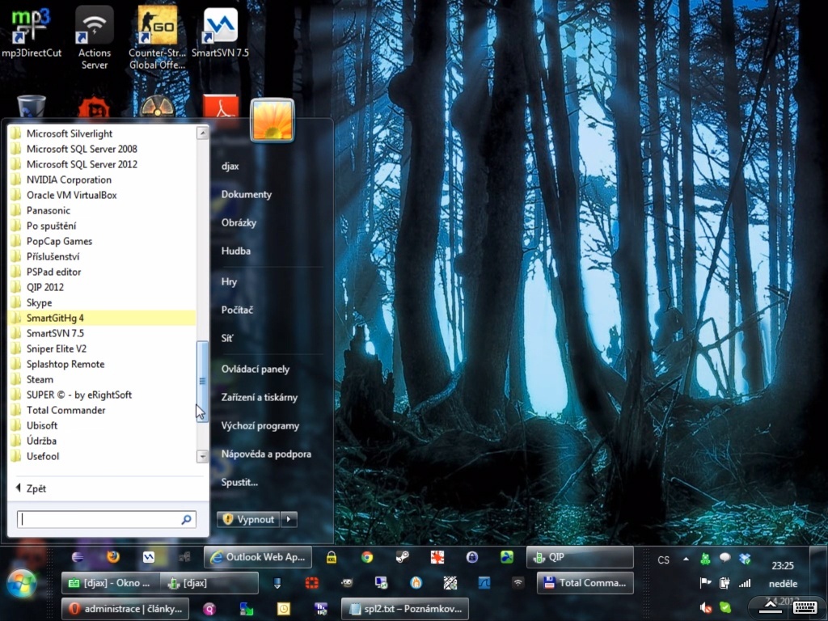Open Google Chrome from the taskbar
This screenshot has width=828, height=621.
point(366,558)
